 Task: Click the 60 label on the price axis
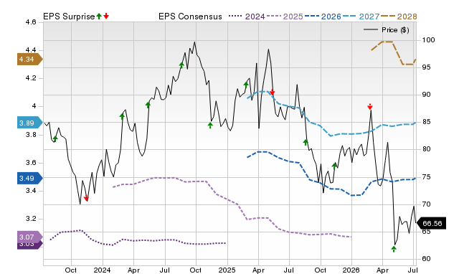click(426, 259)
